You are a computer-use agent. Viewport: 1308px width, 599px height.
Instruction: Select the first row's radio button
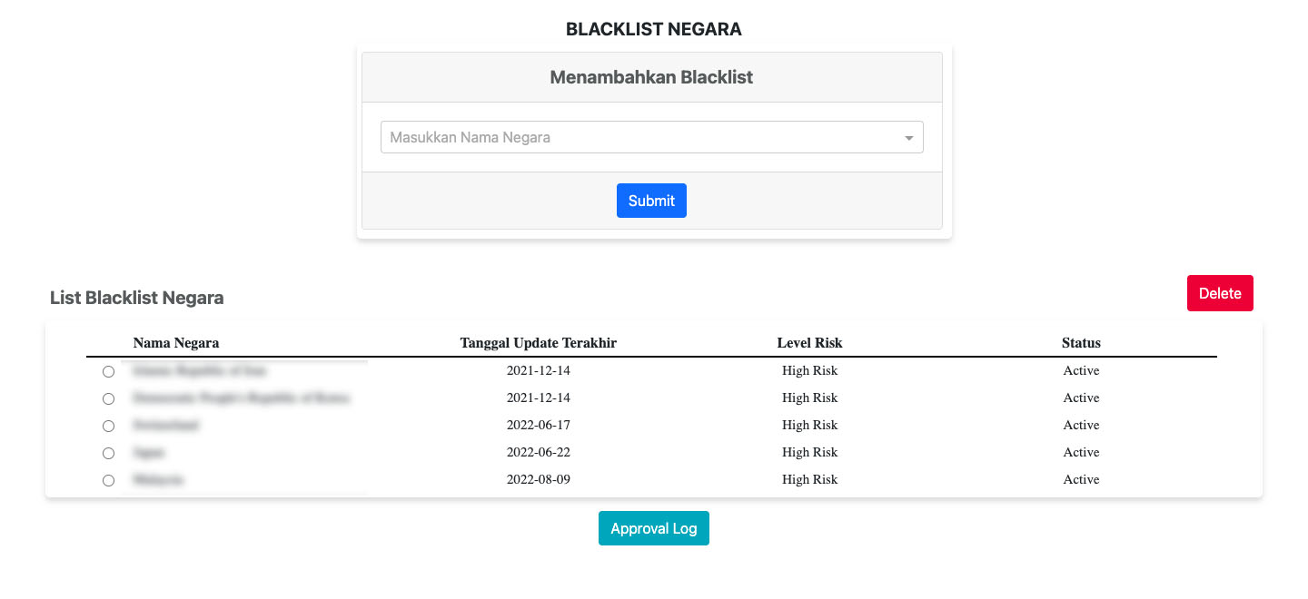pyautogui.click(x=108, y=371)
